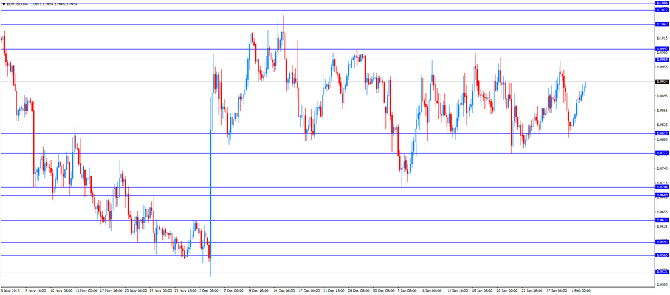Viewport: 670px width, 295px height.
Task: Click the 10 Nov 08:00 time axis label
Action: click(x=61, y=290)
